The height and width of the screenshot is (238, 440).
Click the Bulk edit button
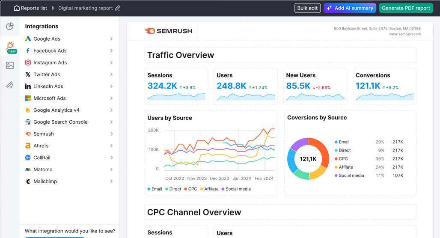click(308, 8)
